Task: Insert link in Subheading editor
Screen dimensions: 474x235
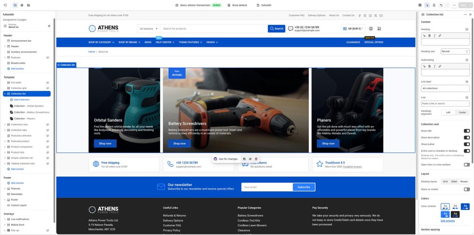Action: 440,66
